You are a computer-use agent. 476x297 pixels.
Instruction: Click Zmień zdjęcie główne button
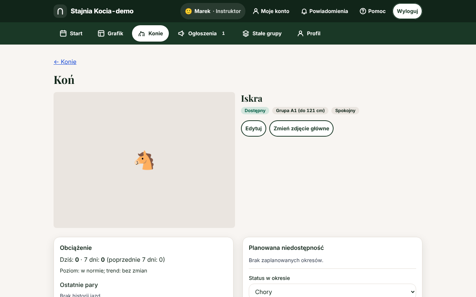coord(301,128)
